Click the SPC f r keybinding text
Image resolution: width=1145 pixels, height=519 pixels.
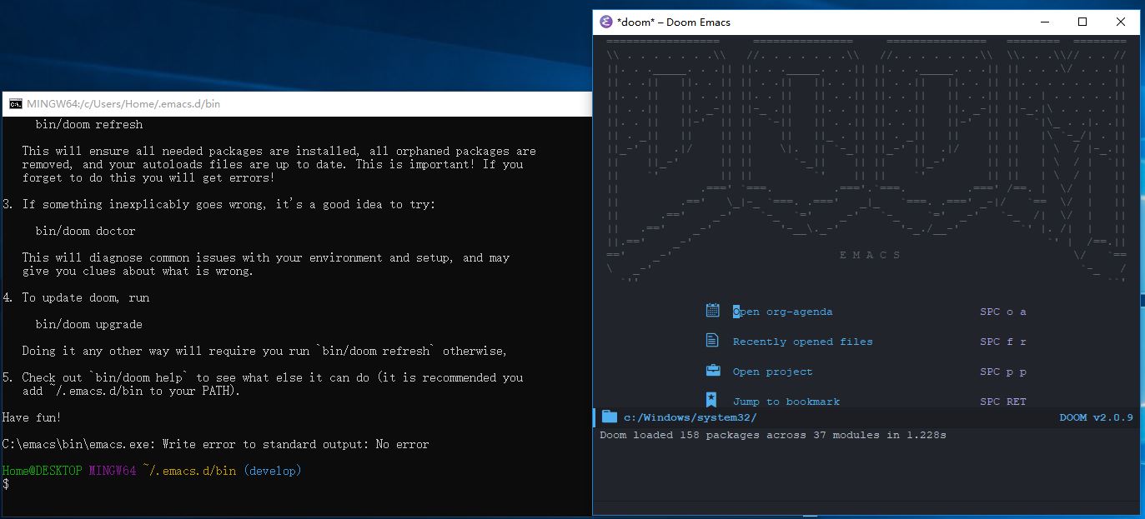click(1003, 342)
